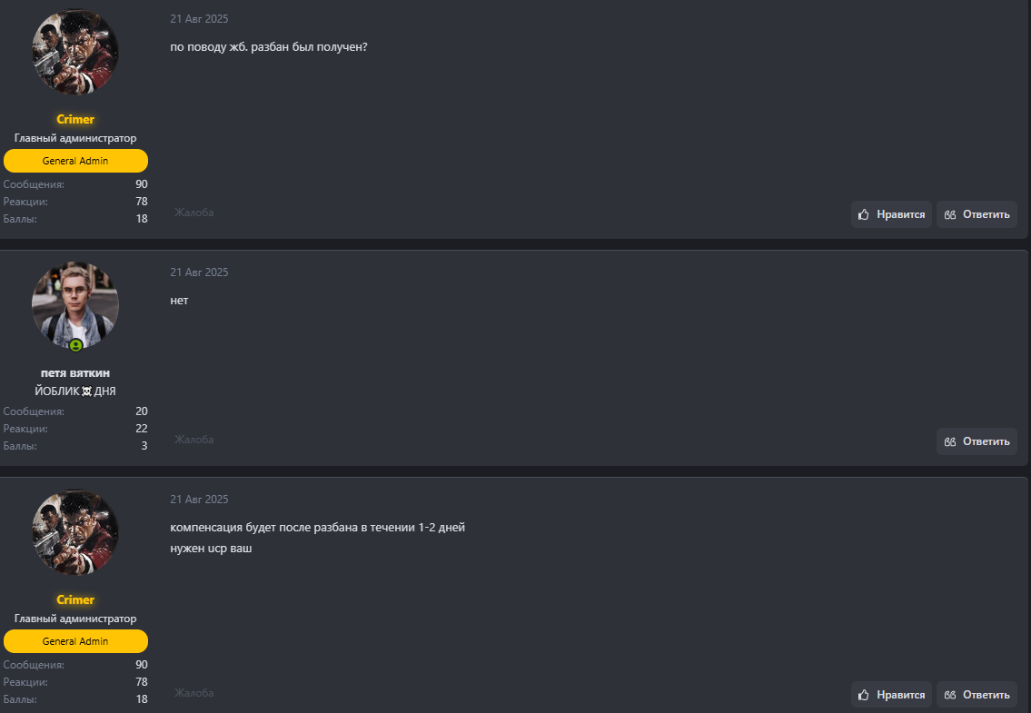1031x713 pixels.
Task: Reply to the post about жб разбан
Action: click(x=976, y=214)
